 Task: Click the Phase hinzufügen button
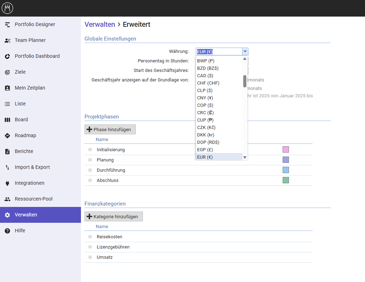click(110, 130)
